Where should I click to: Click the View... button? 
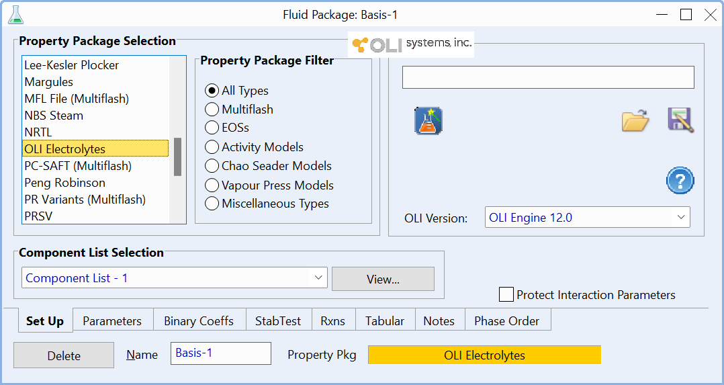(x=383, y=279)
